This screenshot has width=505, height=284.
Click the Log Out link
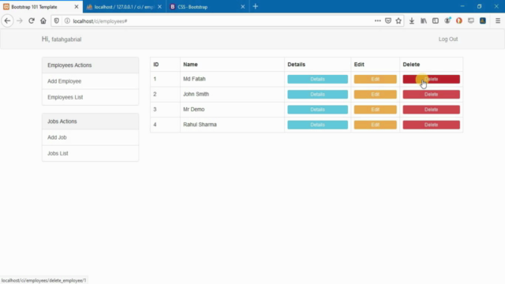pyautogui.click(x=447, y=39)
